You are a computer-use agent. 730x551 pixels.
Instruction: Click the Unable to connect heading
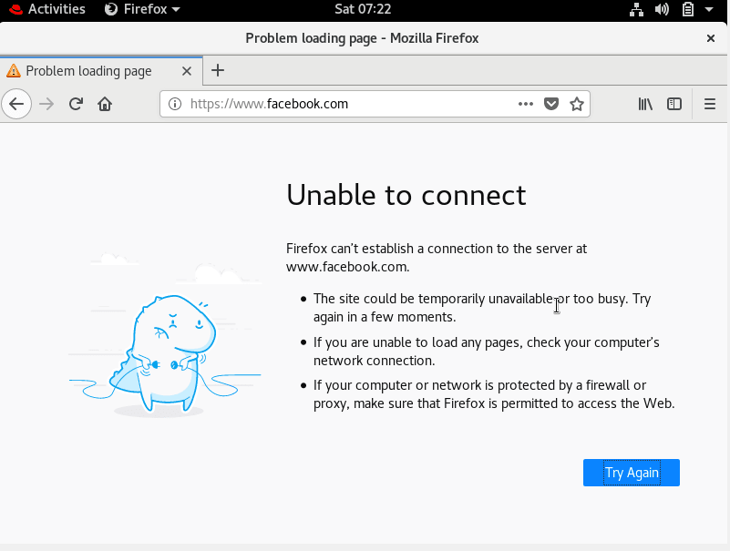pos(406,195)
